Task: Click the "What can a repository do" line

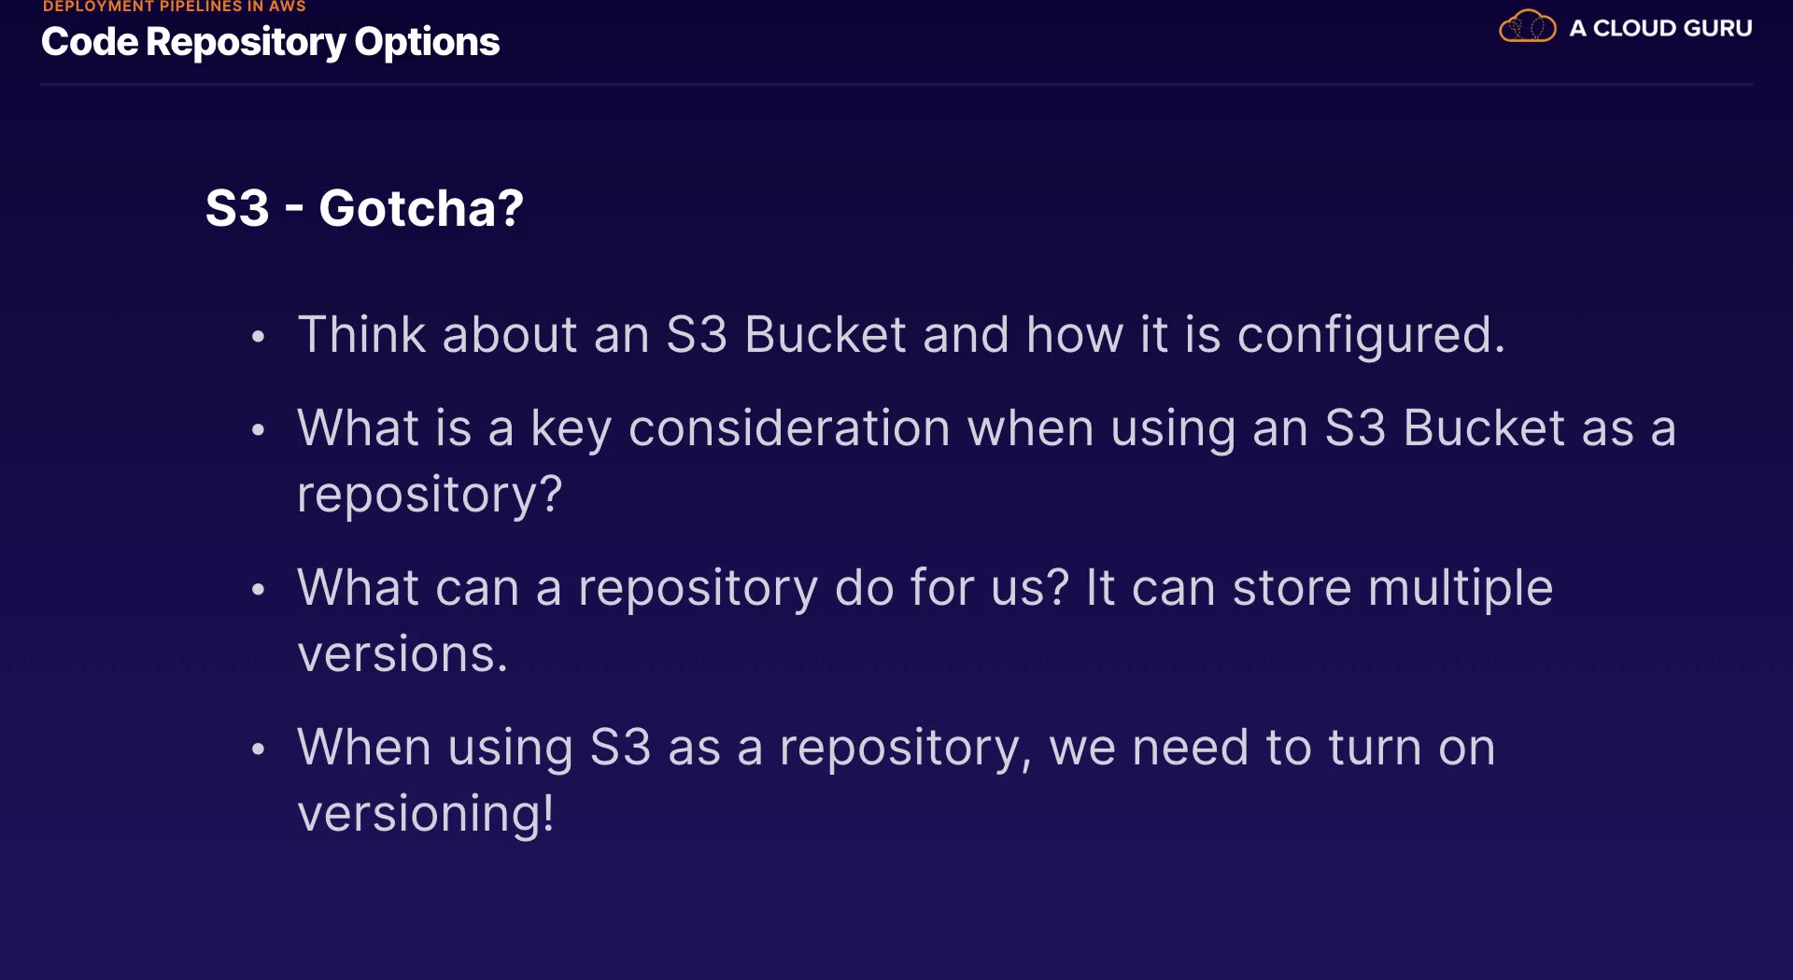Action: click(925, 588)
